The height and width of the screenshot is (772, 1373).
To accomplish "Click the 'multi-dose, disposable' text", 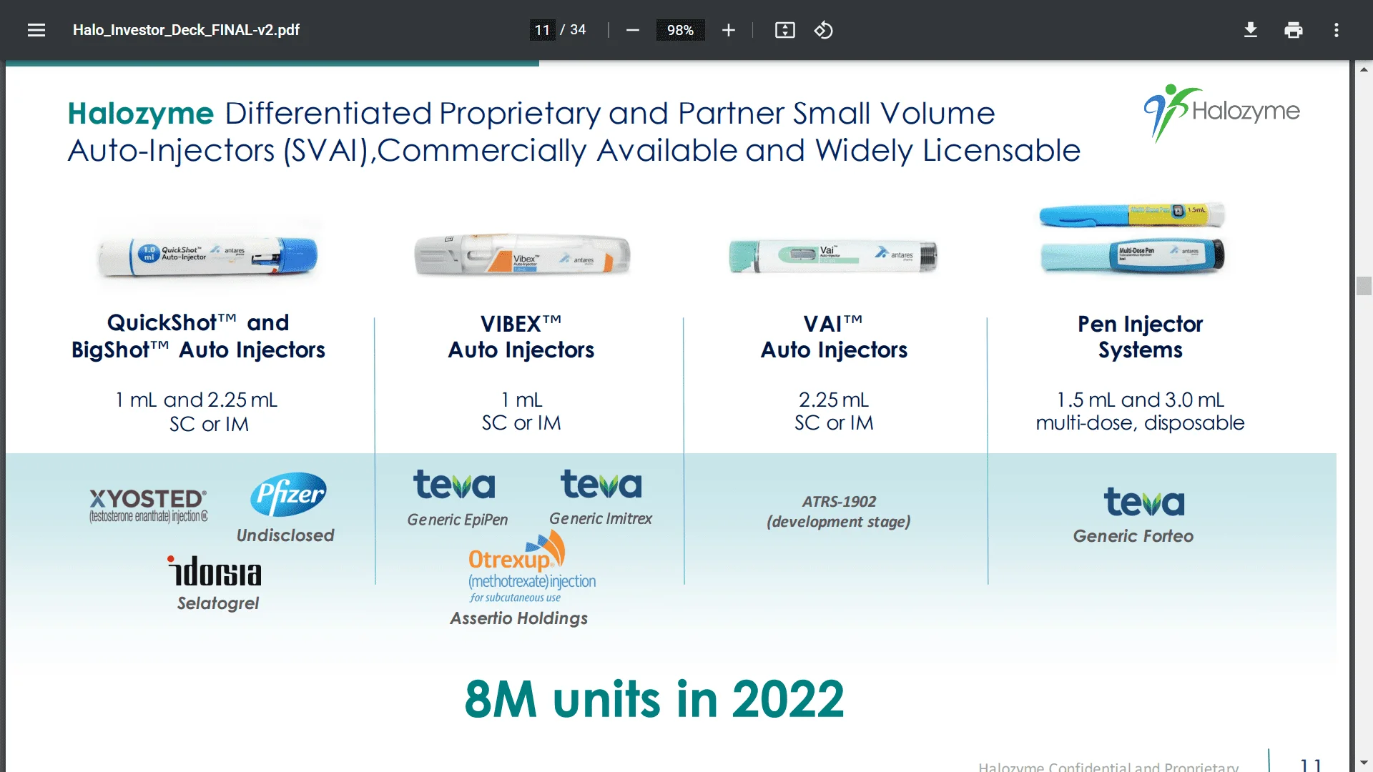I will 1140,423.
